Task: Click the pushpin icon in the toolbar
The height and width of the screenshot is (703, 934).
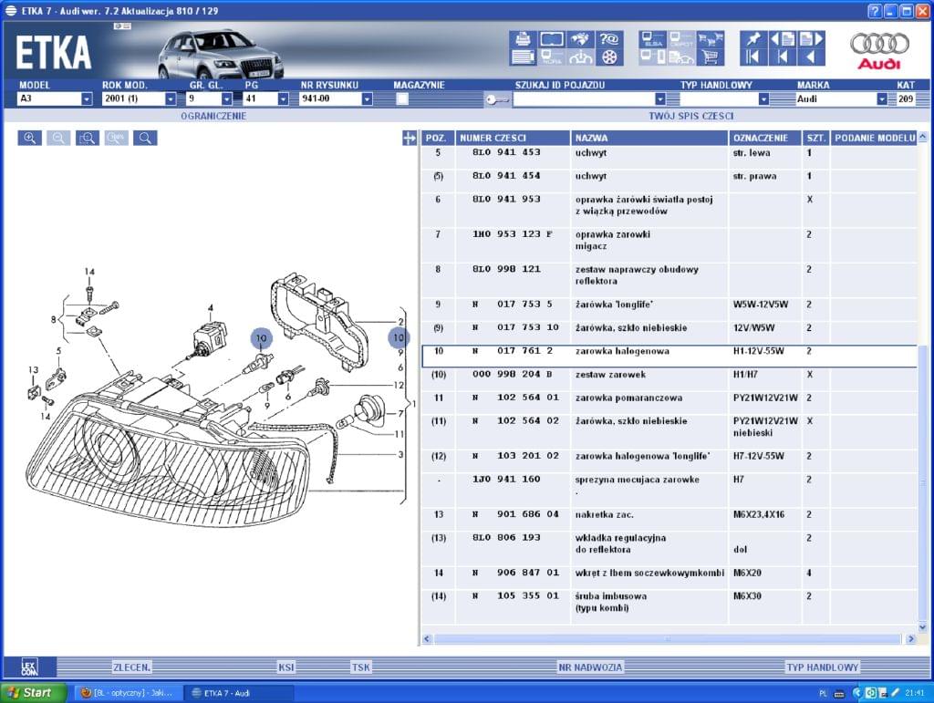Action: pos(752,39)
